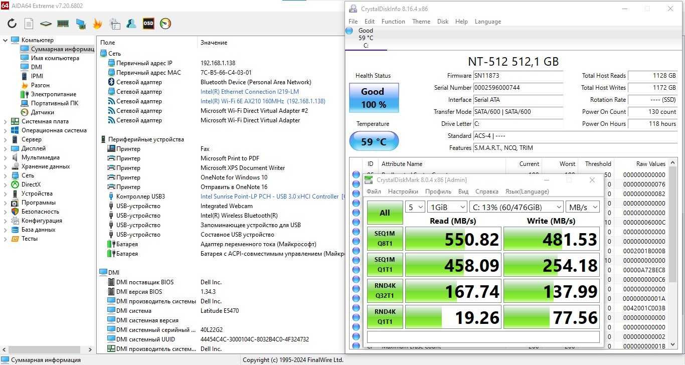Click the memory module benchmark icon
This screenshot has height=365, width=685.
(x=63, y=24)
